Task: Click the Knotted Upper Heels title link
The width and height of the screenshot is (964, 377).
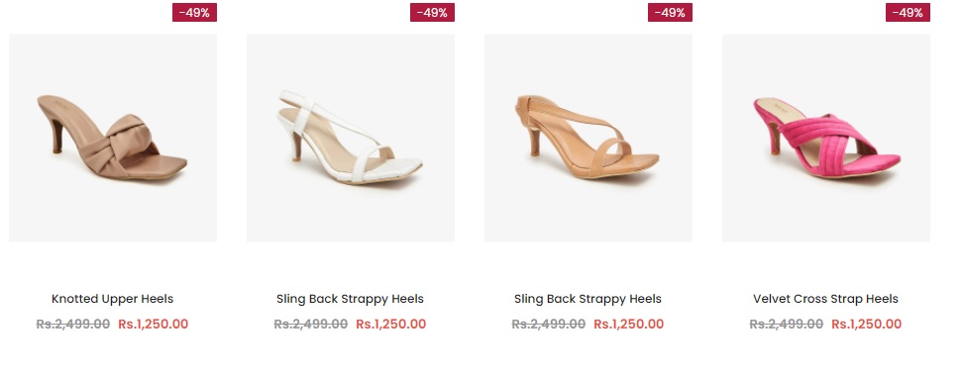Action: 113,299
